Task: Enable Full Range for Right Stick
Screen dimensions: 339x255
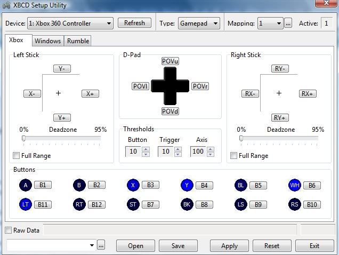Action: 233,156
